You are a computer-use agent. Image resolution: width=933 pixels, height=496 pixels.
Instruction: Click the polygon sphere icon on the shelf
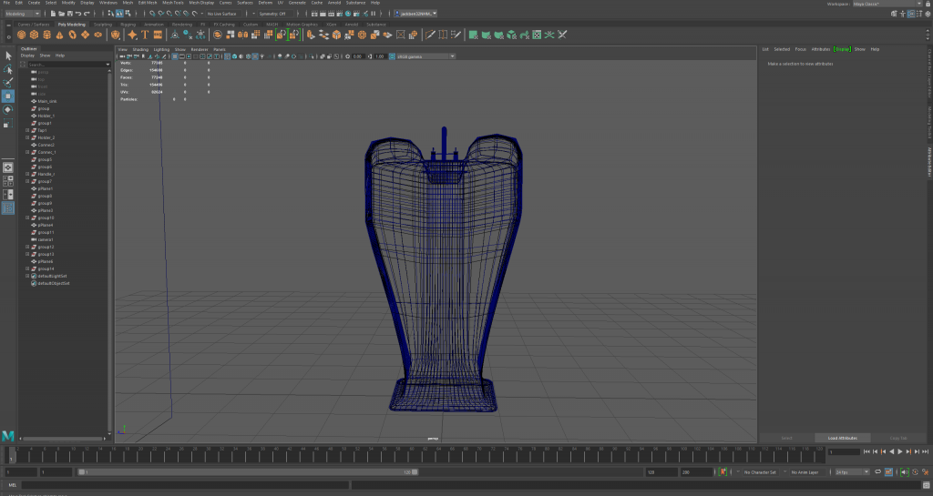23,35
